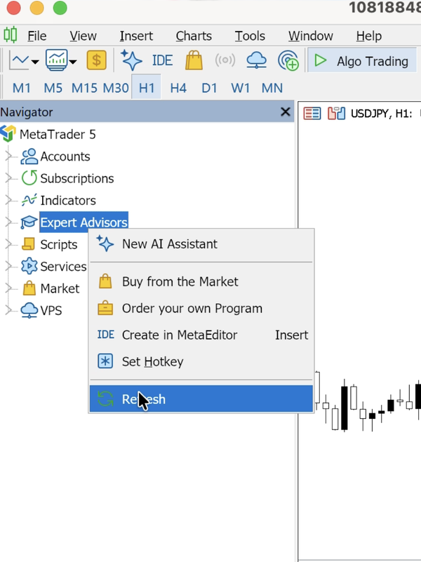The image size is (421, 562).
Task: Choose New AI Assistant from context menu
Action: click(201, 244)
